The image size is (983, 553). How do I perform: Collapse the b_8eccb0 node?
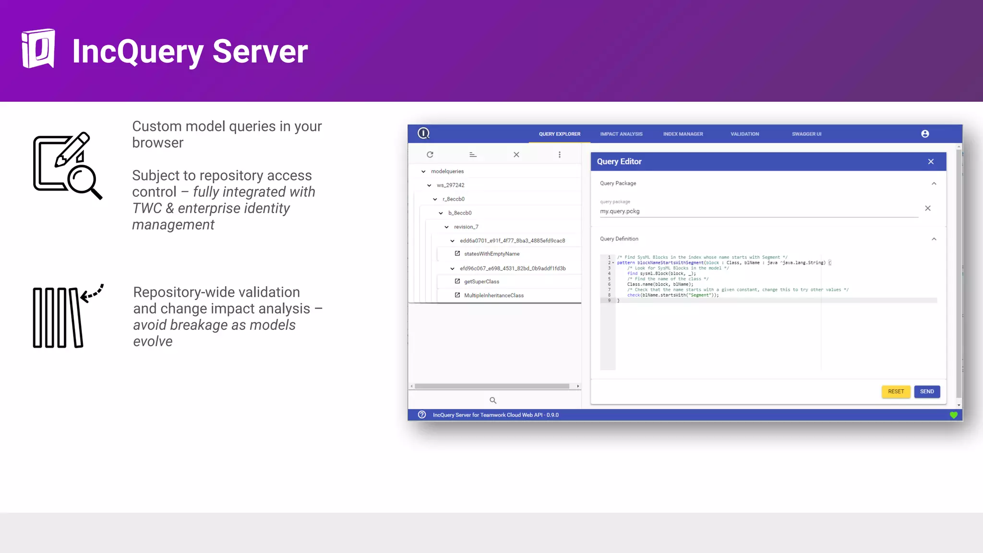point(441,213)
